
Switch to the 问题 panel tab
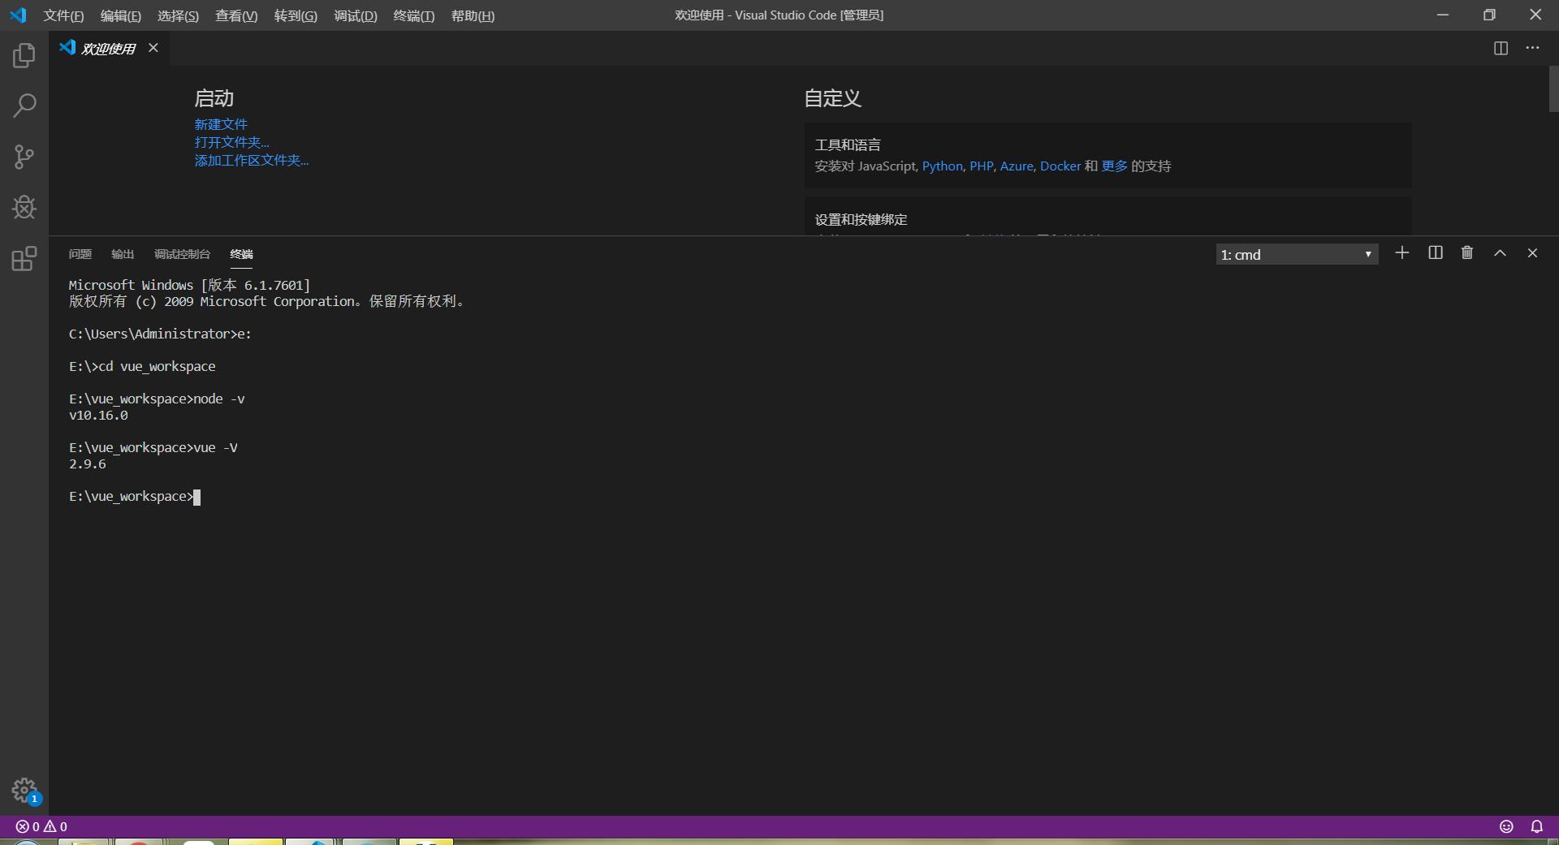80,254
